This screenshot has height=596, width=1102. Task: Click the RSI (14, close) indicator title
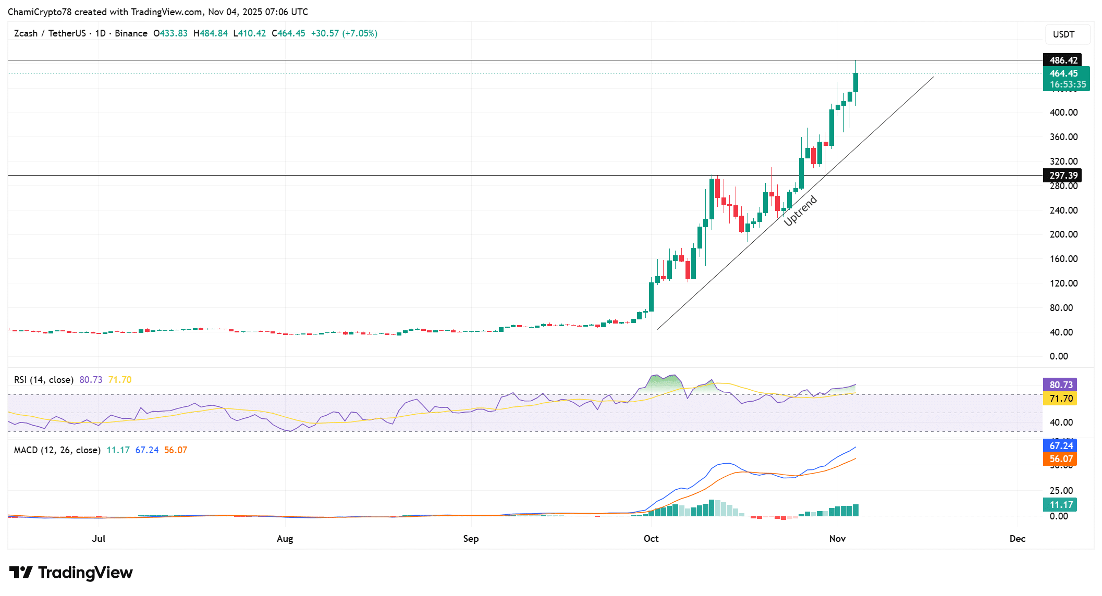click(x=43, y=379)
